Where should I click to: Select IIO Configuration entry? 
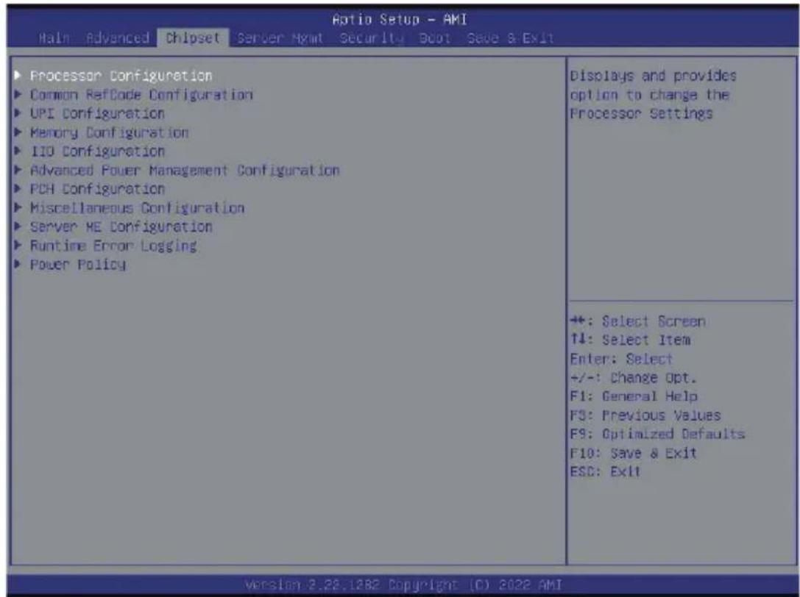coord(97,151)
